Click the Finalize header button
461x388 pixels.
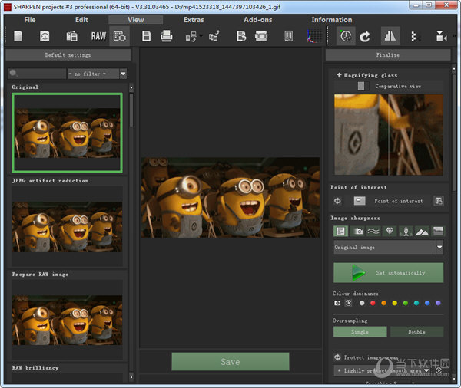click(x=388, y=55)
